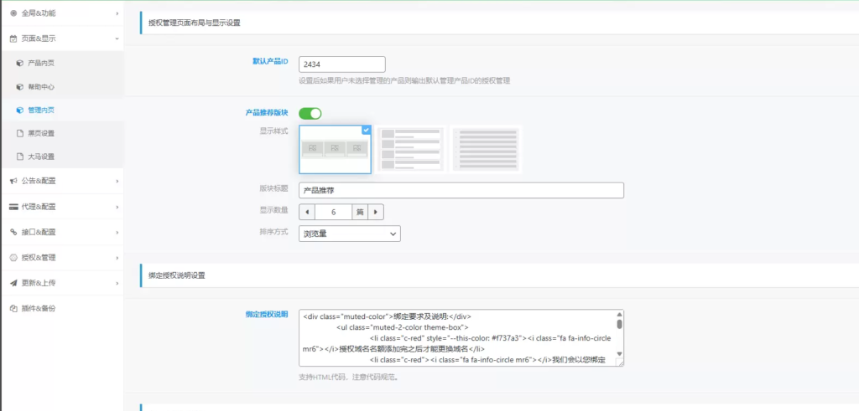Decrease 显示数量 with the left arrow
This screenshot has width=859, height=411.
[x=307, y=212]
